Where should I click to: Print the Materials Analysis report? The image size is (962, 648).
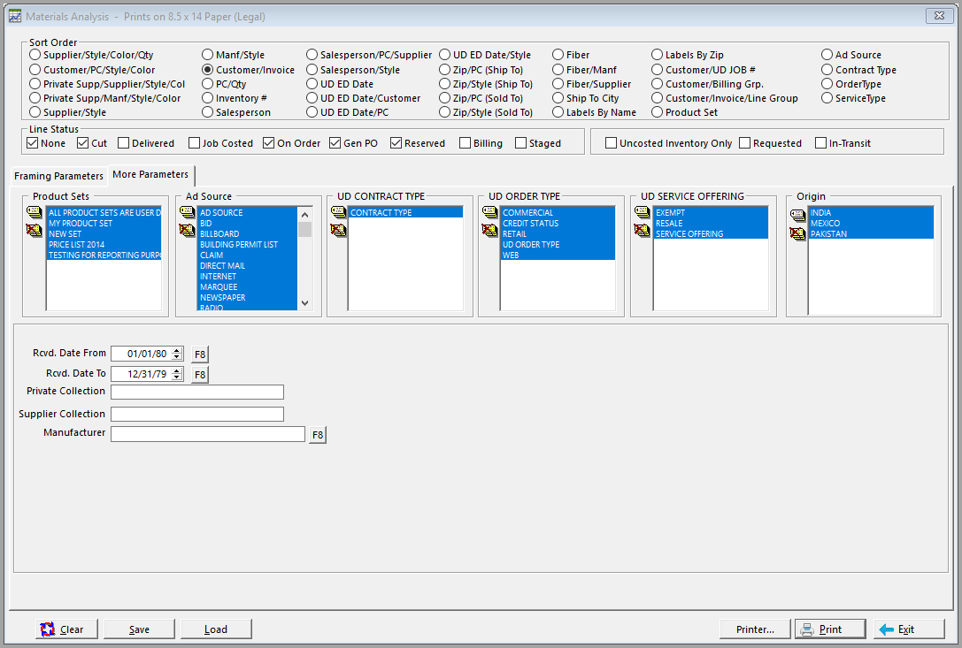(830, 629)
